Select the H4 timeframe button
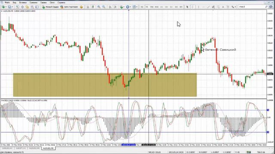The height and width of the screenshot is (154, 275). click(166, 7)
